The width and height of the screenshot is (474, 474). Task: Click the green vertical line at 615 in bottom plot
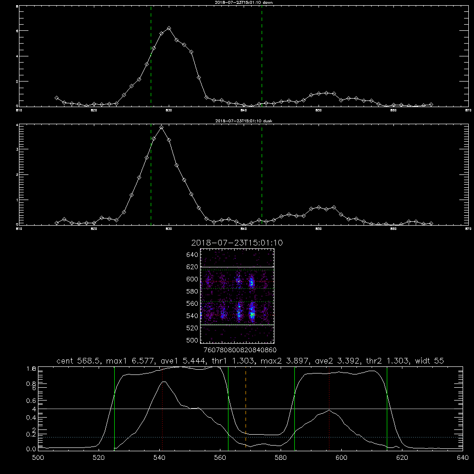387,408
